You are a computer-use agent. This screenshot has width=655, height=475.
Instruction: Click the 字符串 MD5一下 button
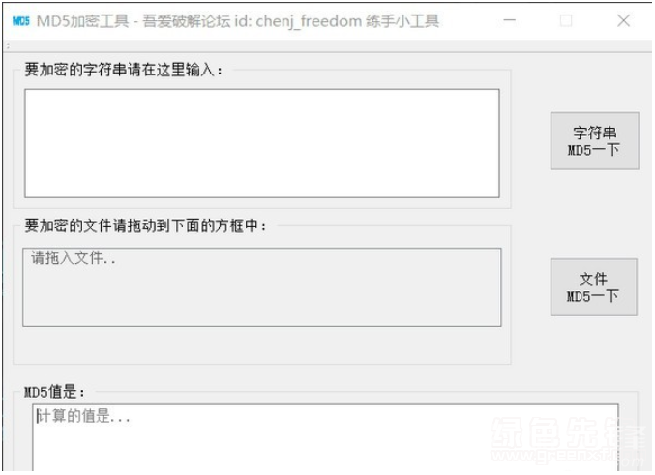(594, 141)
